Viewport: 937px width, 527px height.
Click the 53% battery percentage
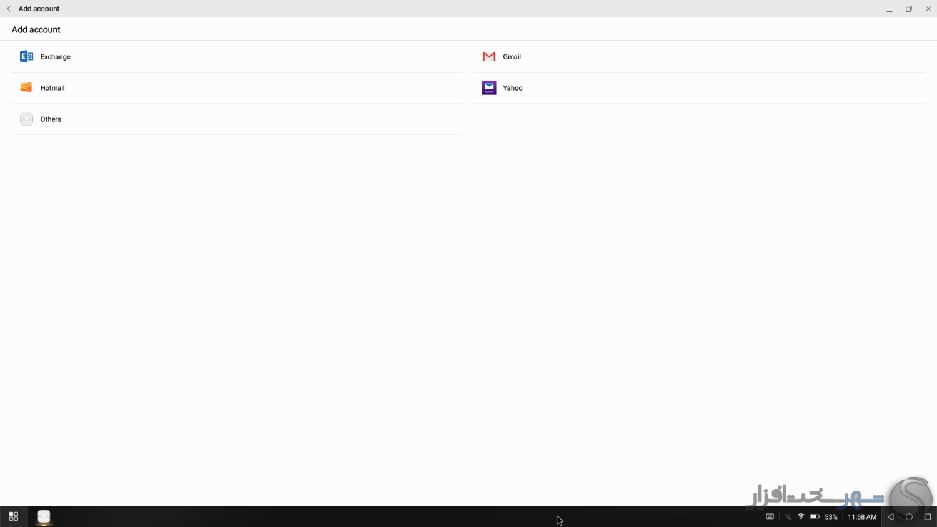(x=831, y=517)
